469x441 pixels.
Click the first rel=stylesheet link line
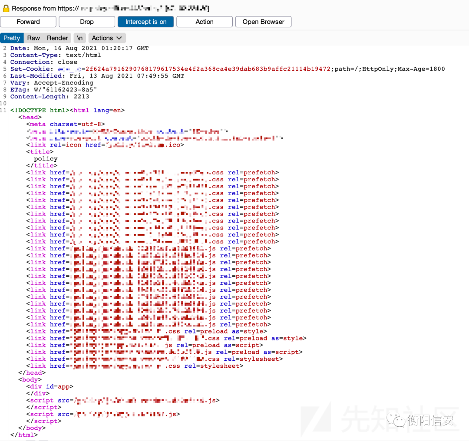[154, 359]
